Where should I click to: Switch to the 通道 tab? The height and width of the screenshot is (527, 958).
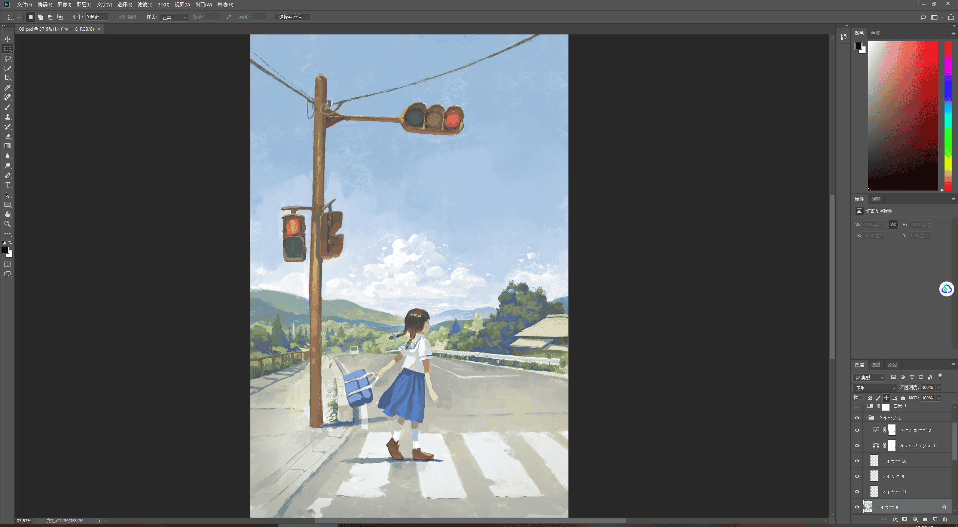pyautogui.click(x=876, y=365)
